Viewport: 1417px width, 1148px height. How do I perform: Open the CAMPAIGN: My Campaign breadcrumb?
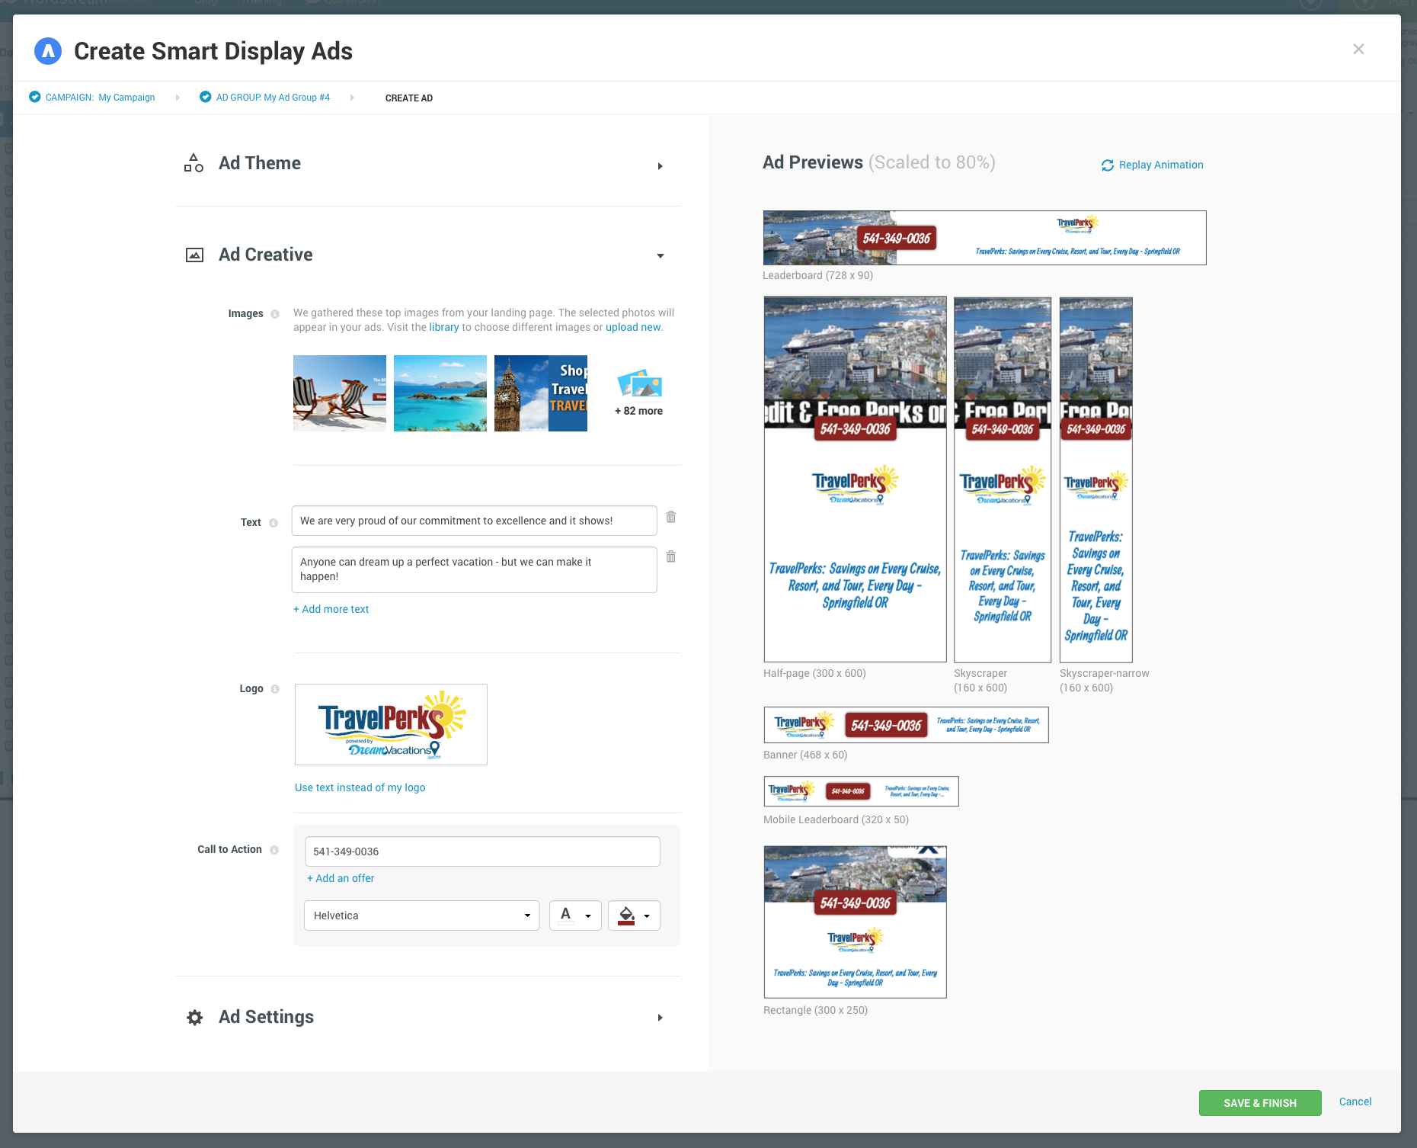point(100,98)
